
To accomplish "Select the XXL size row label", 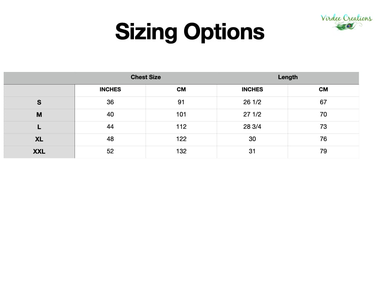I will 39,151.
